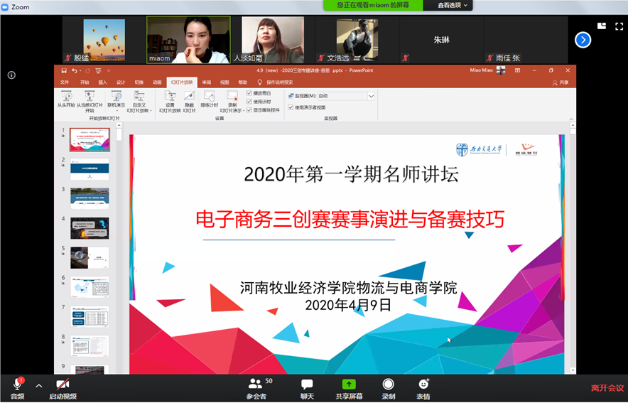
Task: Uncheck 使用演示者视图 checkbox
Action: coord(291,107)
